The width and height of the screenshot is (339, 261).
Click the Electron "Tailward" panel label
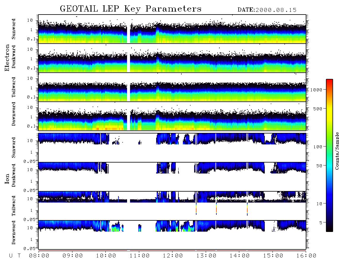(14, 87)
